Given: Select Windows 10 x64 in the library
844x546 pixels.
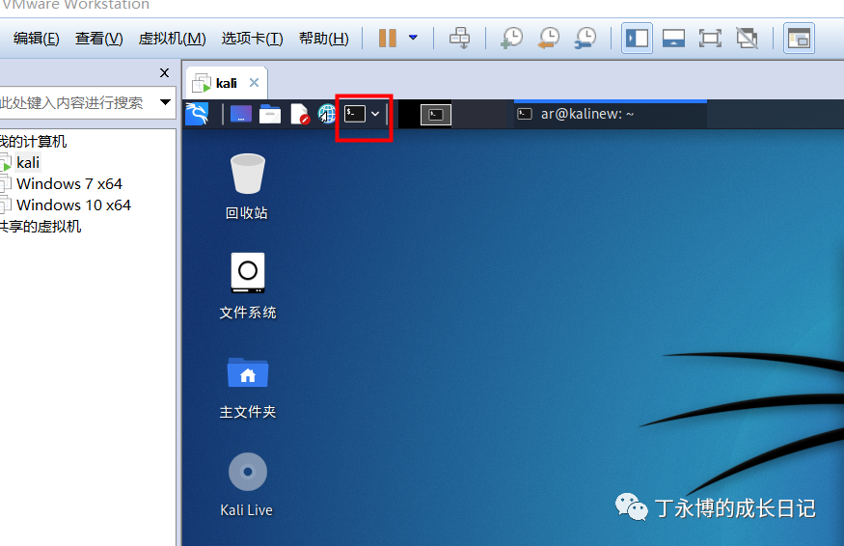Looking at the screenshot, I should [73, 205].
